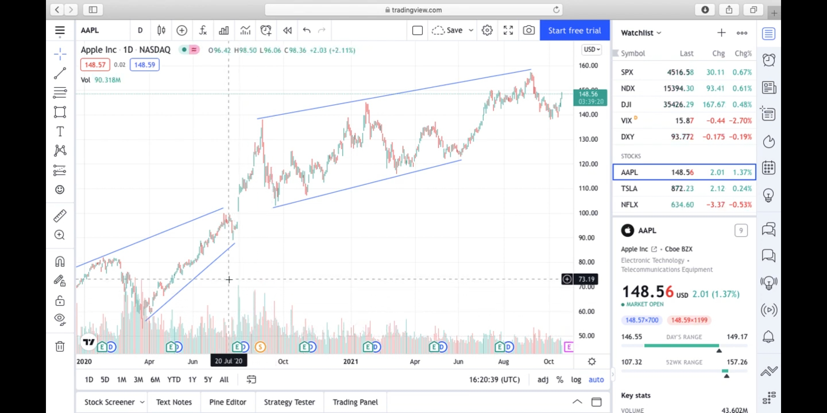The height and width of the screenshot is (413, 827).
Task: Open the financials bar chart icon
Action: pos(224,30)
